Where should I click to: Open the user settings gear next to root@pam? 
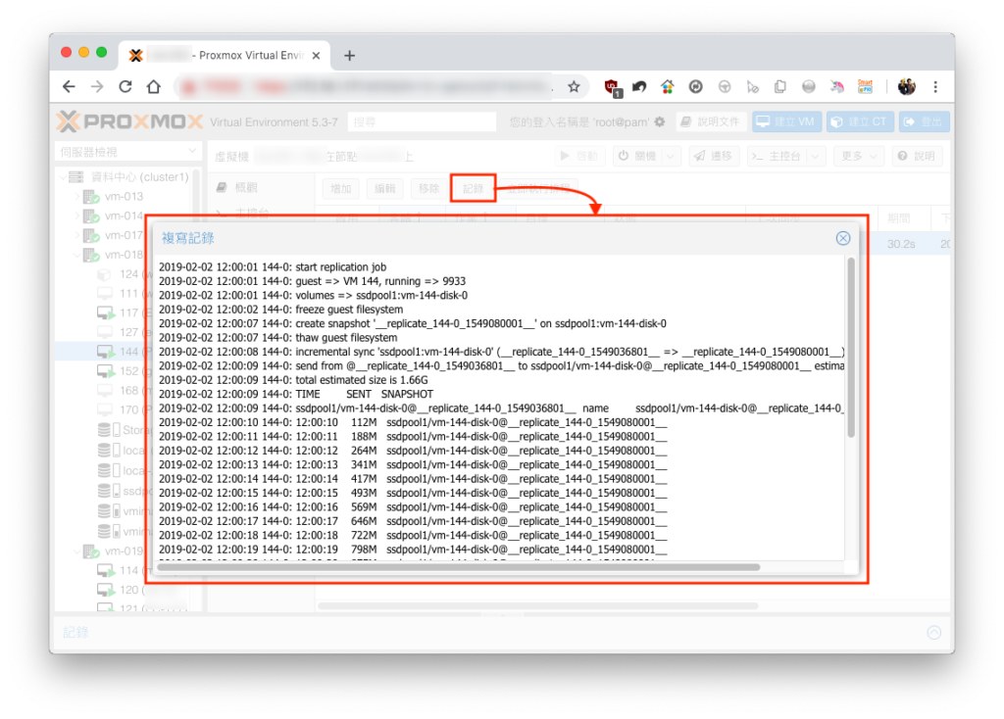[x=660, y=121]
